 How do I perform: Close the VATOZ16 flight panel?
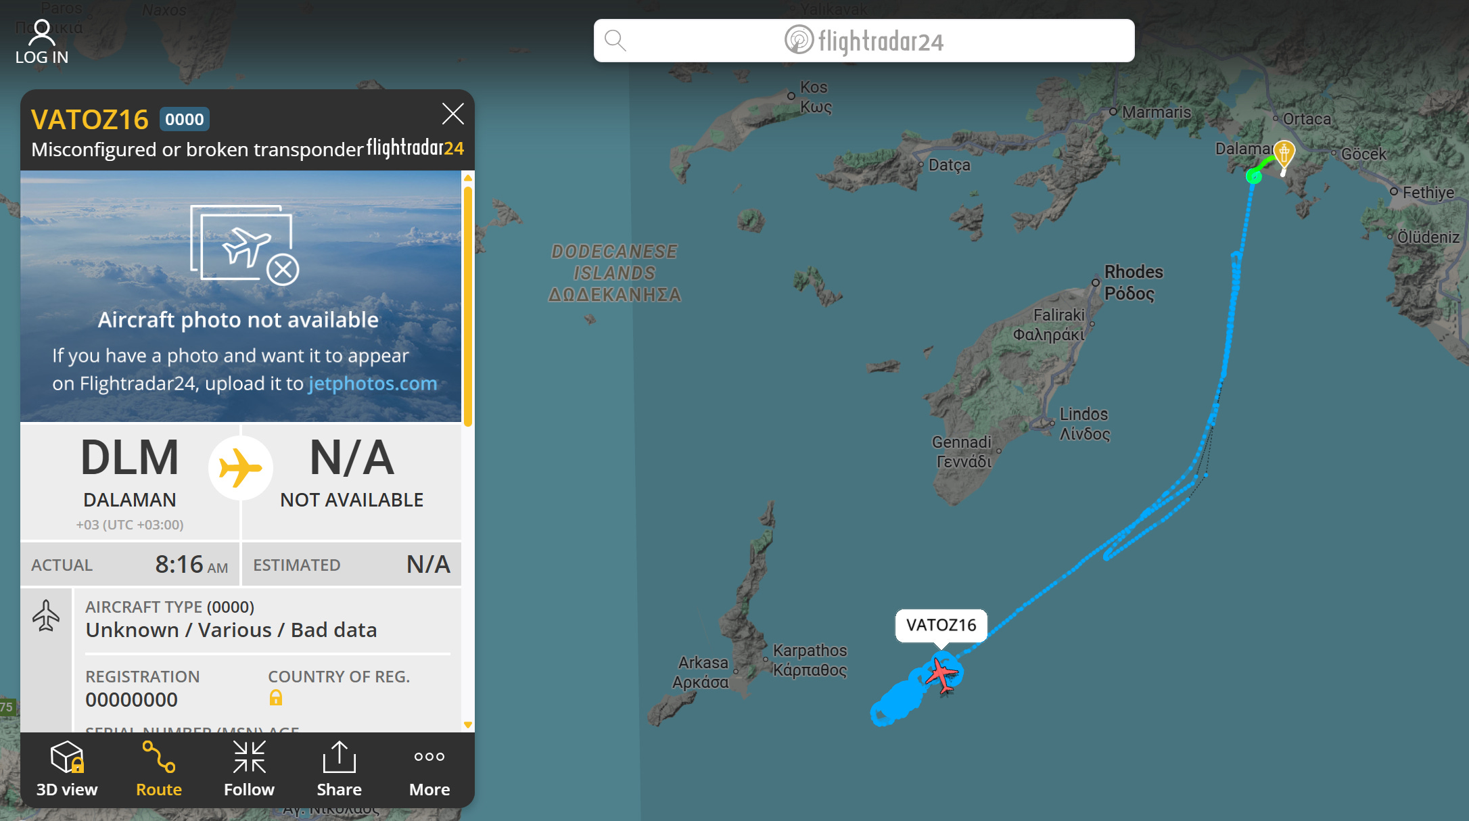click(452, 114)
